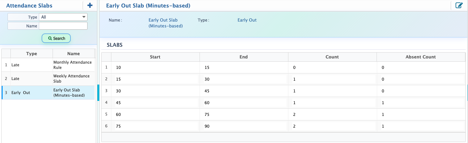Click End cell with value 90

244,126
